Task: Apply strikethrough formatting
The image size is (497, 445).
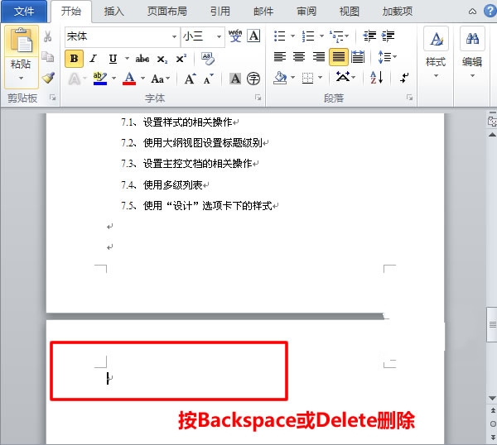Action: (142, 59)
